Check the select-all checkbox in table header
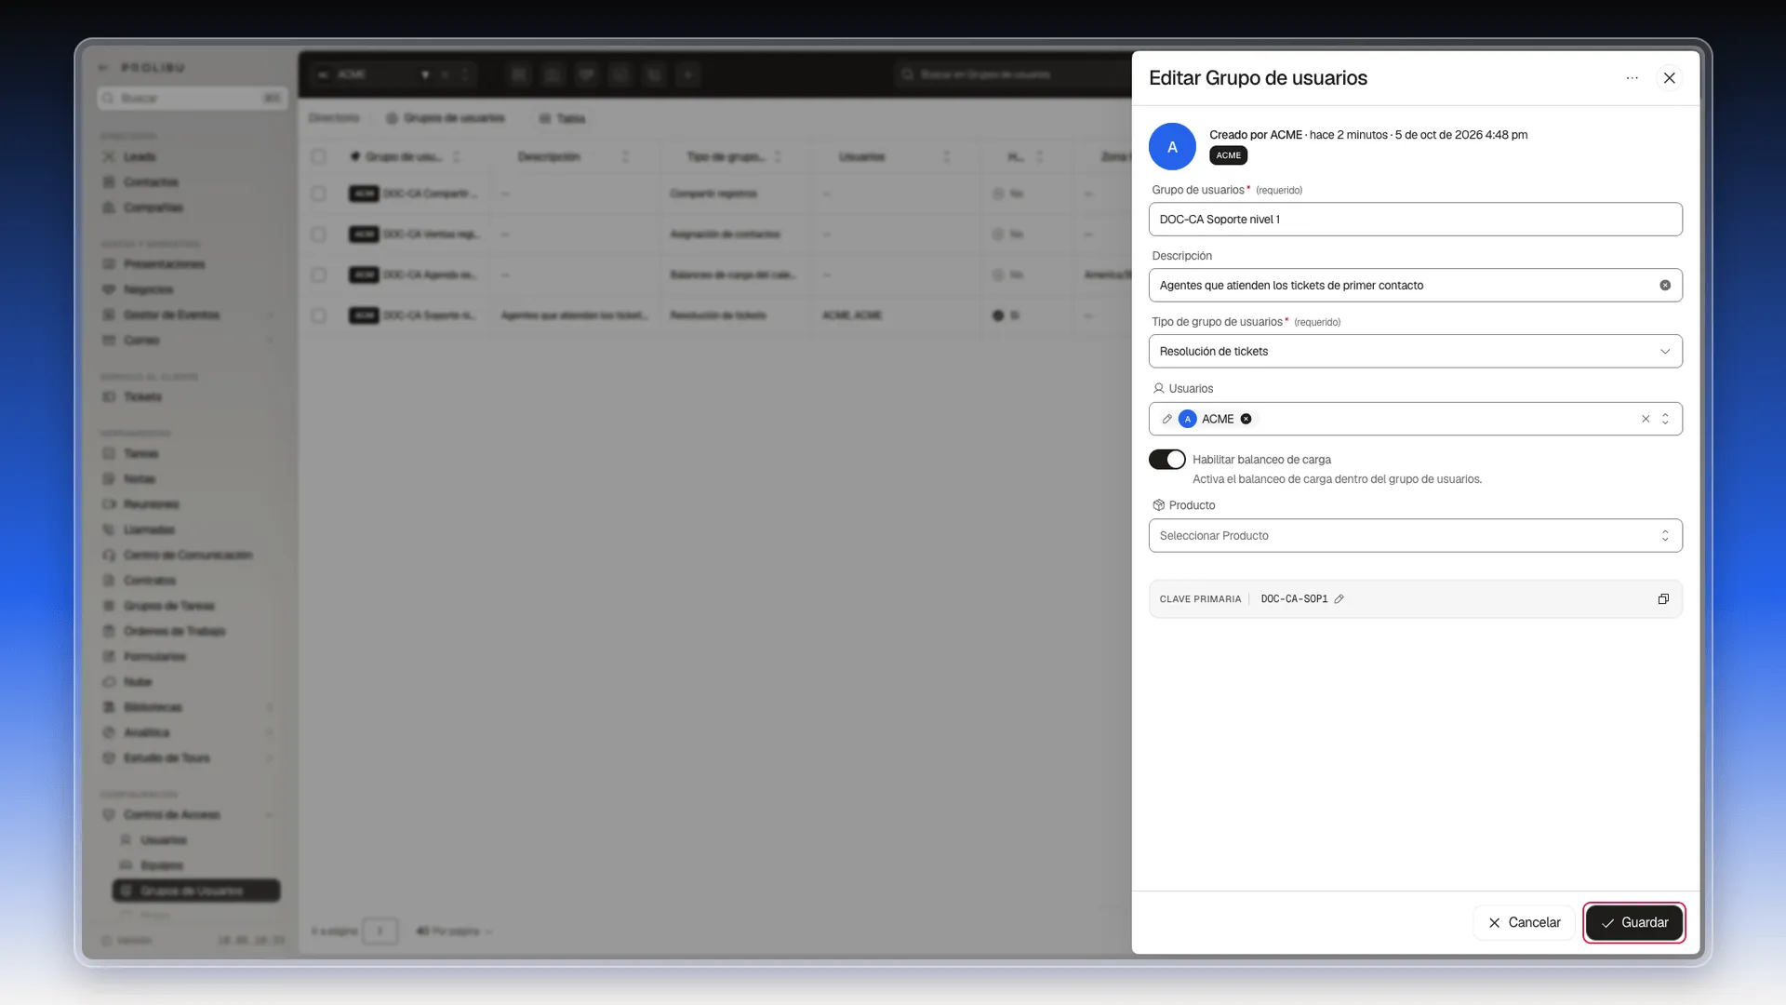Screen dimensions: 1786x1005 [x=319, y=156]
